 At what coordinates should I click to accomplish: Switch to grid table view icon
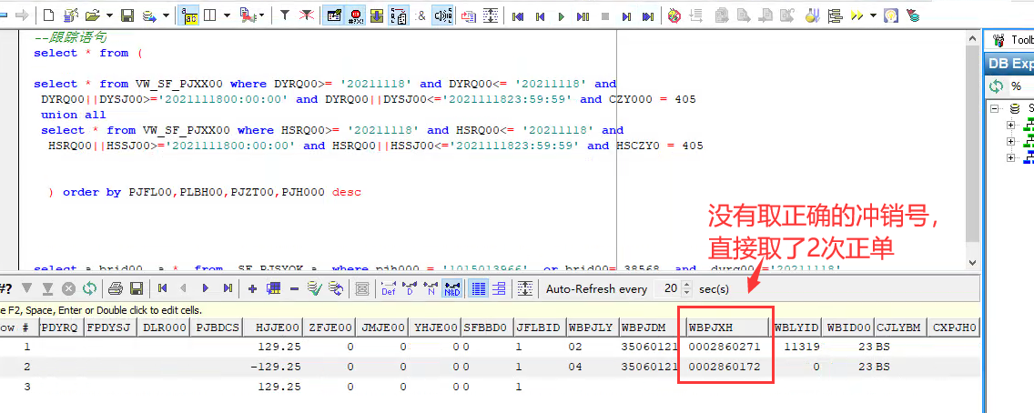(x=480, y=287)
